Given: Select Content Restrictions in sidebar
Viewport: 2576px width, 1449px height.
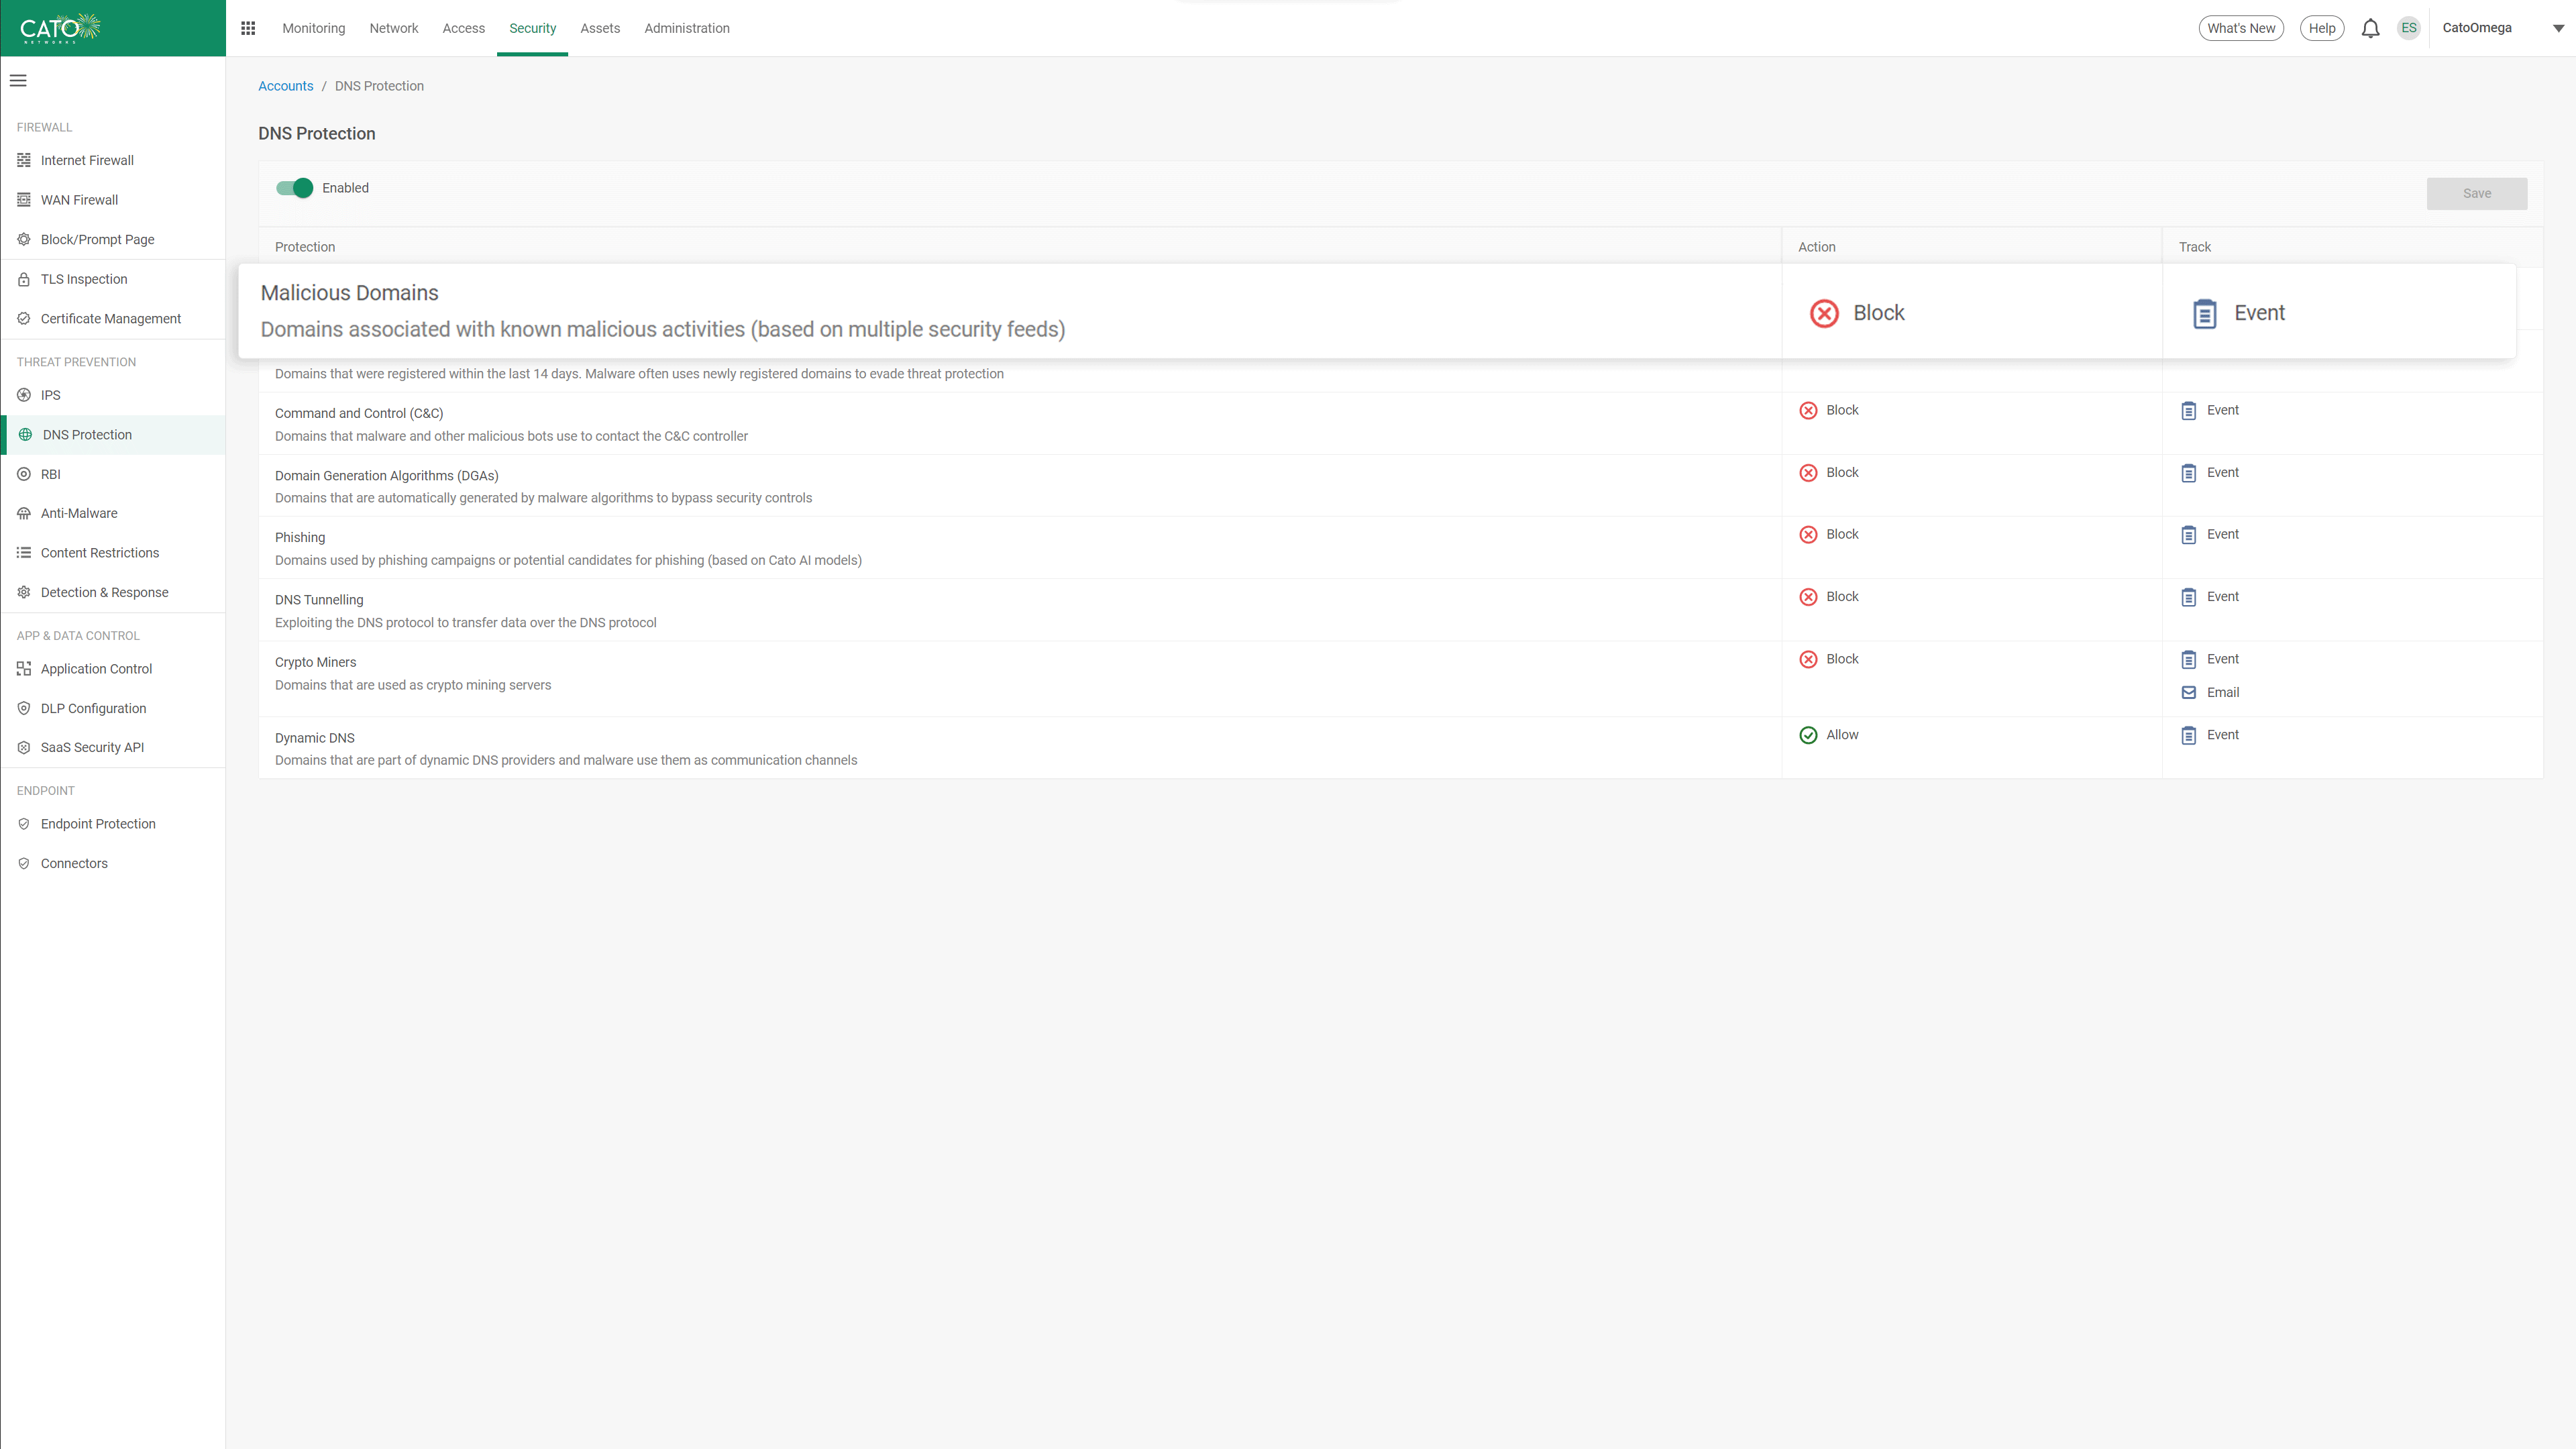Looking at the screenshot, I should [x=100, y=553].
